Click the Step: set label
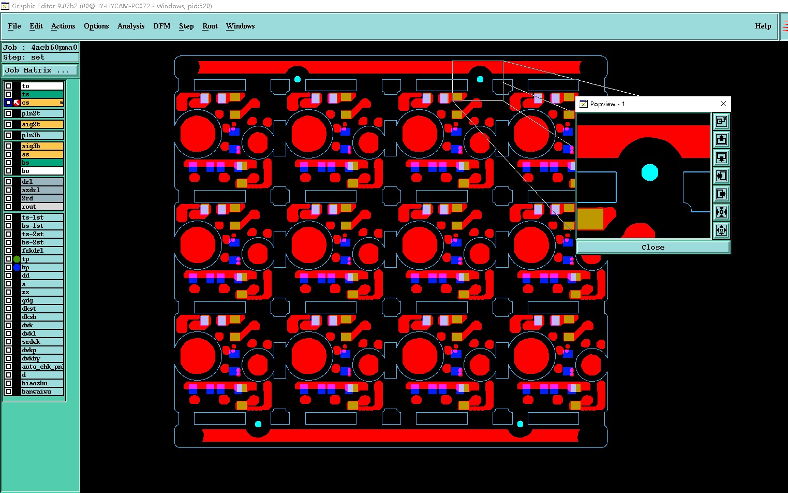Viewport: 788px width, 493px height. click(x=40, y=57)
